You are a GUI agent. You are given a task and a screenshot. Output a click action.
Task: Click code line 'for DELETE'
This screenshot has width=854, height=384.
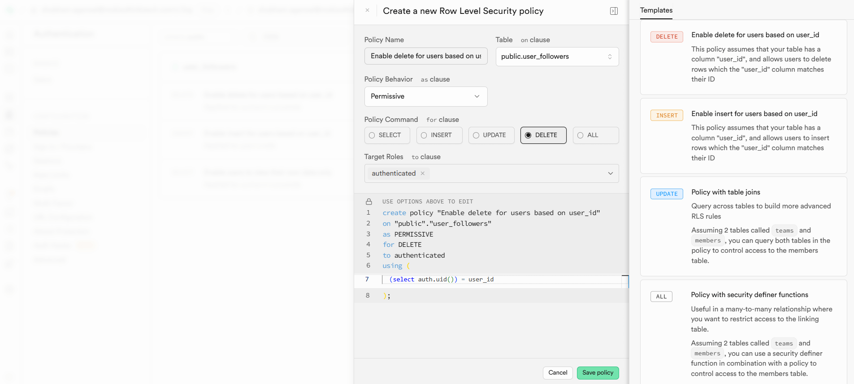click(x=402, y=245)
